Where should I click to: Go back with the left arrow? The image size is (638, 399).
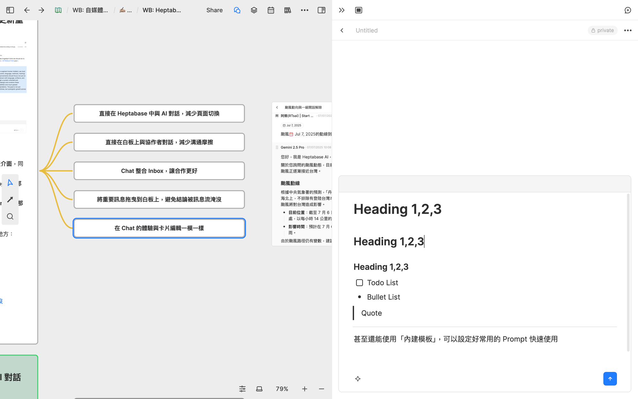(x=27, y=10)
